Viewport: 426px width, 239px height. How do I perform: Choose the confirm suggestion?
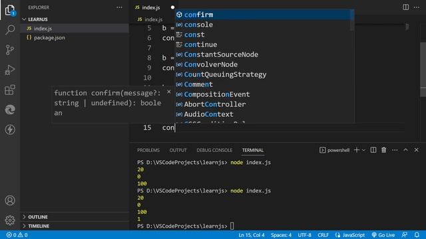(263, 15)
